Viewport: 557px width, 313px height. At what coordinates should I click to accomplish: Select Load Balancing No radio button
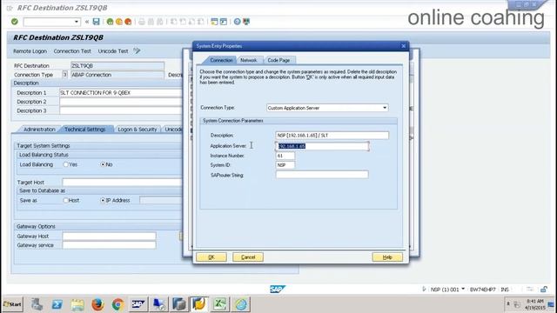coord(103,164)
